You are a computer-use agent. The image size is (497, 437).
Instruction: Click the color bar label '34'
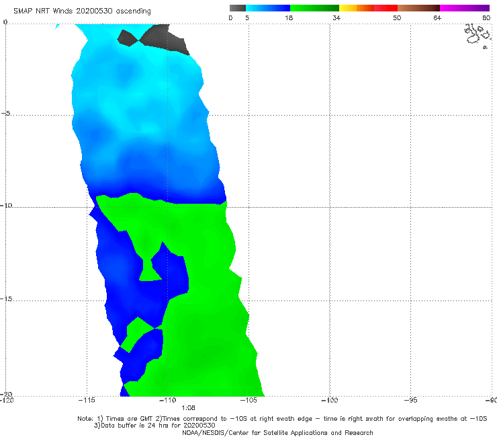pos(336,18)
